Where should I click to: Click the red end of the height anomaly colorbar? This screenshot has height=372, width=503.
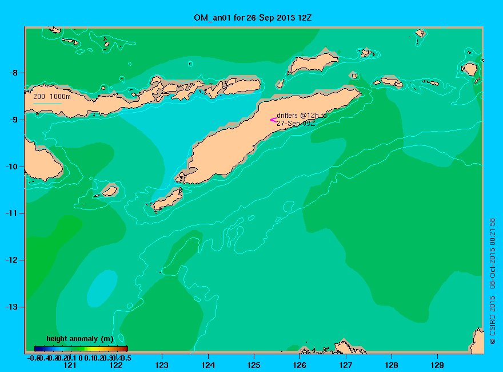(x=125, y=349)
